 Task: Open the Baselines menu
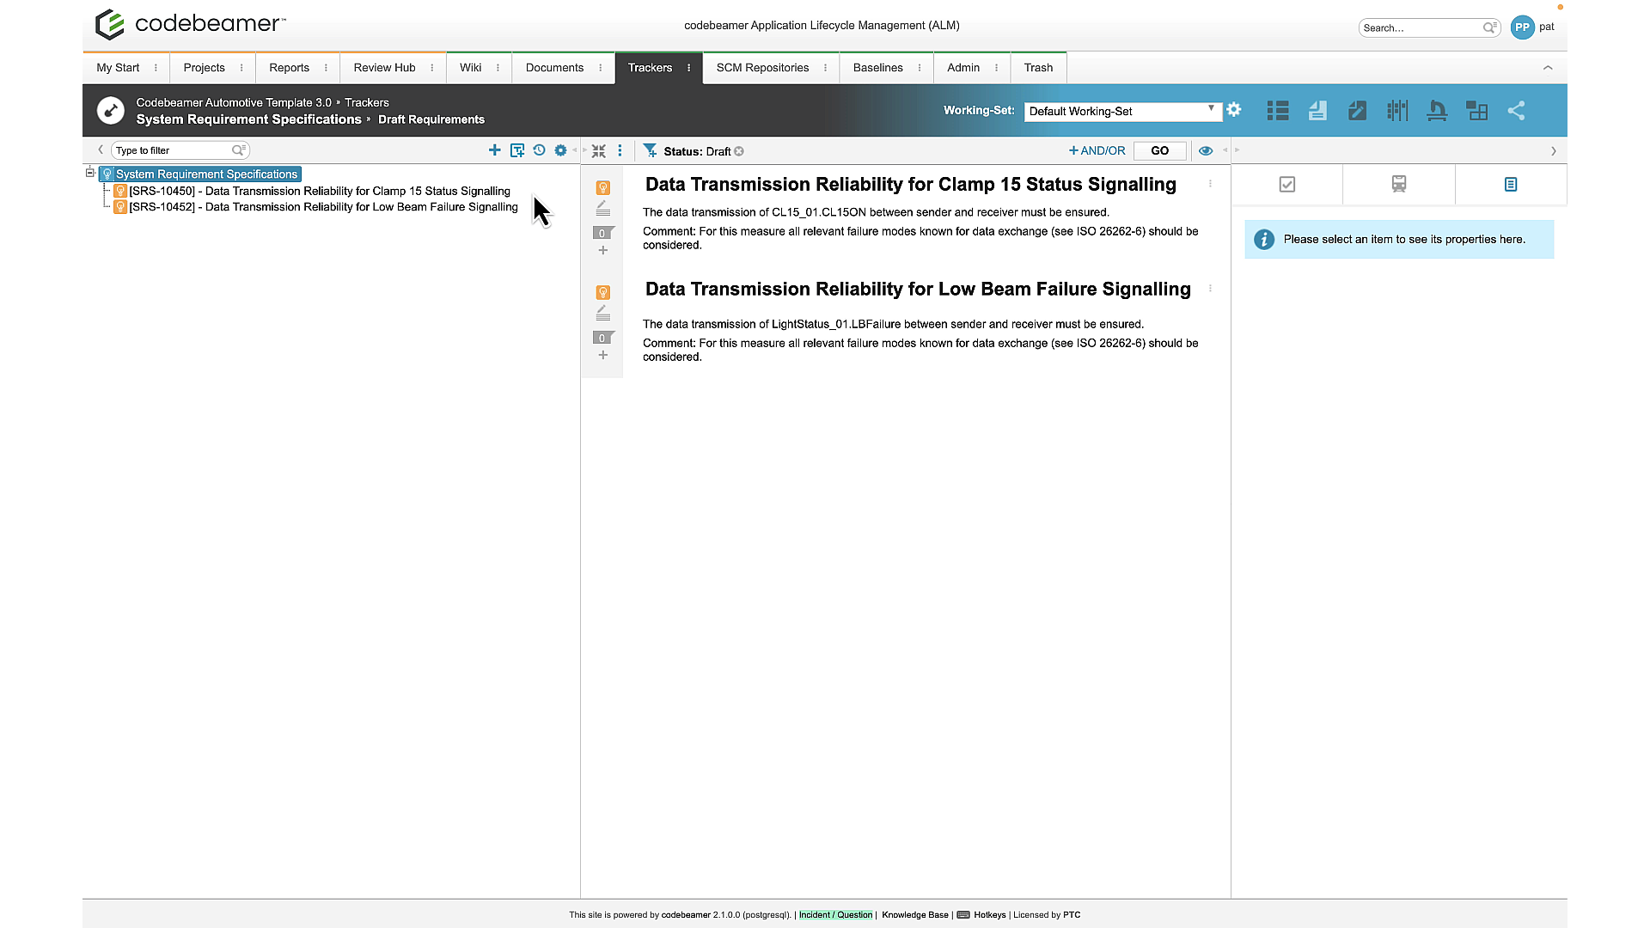(x=877, y=67)
